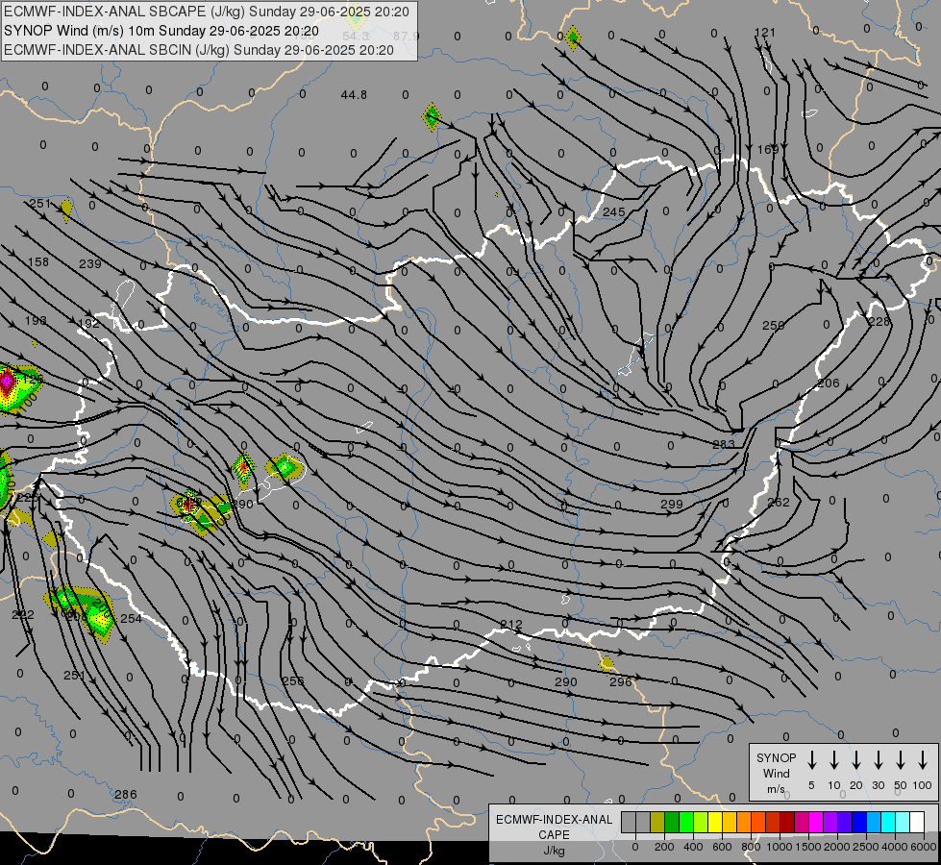The height and width of the screenshot is (865, 941).
Task: Click the 254 value on the map
Action: point(131,618)
